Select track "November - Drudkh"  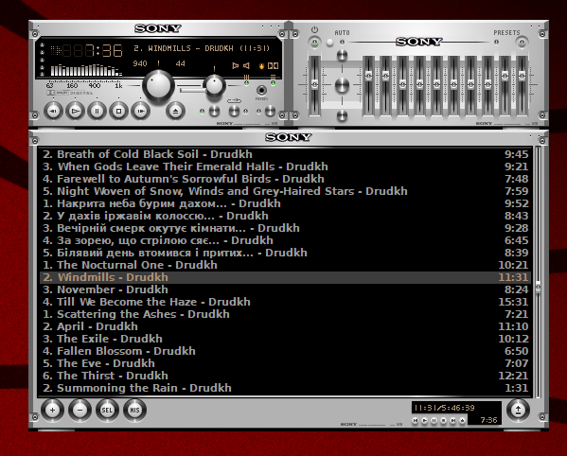tap(285, 289)
